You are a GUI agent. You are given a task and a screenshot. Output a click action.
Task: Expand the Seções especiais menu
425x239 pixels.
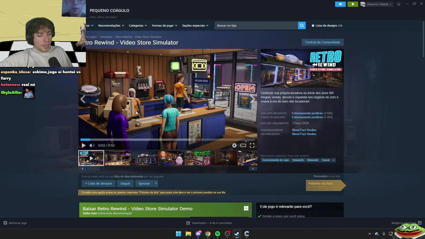[195, 26]
